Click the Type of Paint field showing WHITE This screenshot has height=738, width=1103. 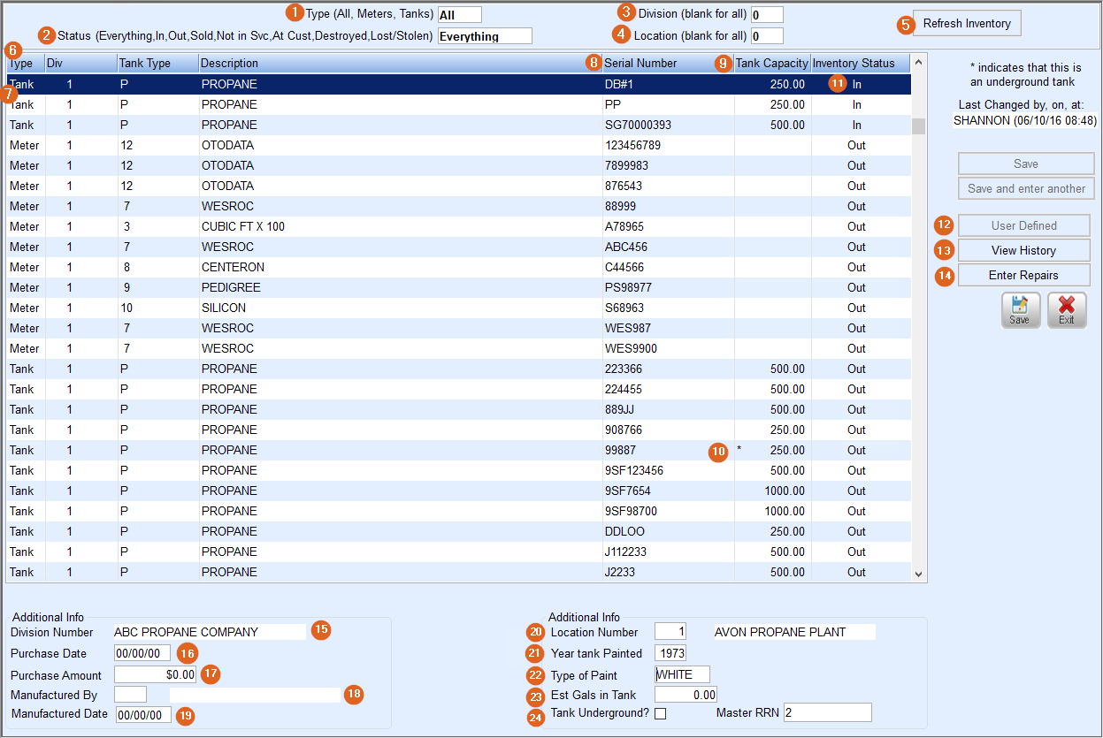coord(682,674)
